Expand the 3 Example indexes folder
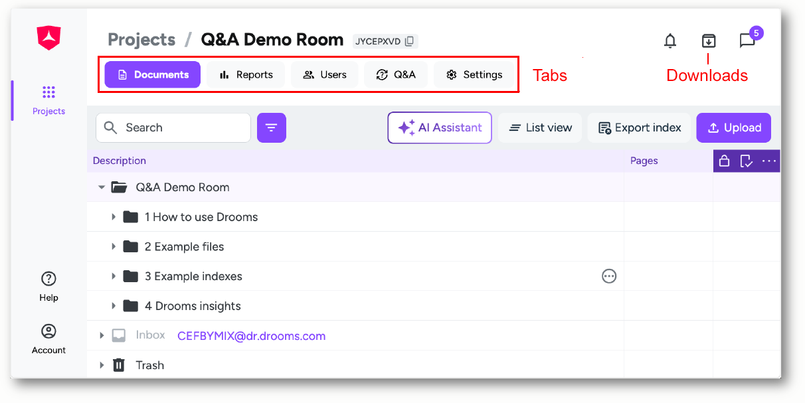Image resolution: width=805 pixels, height=403 pixels. (x=114, y=276)
